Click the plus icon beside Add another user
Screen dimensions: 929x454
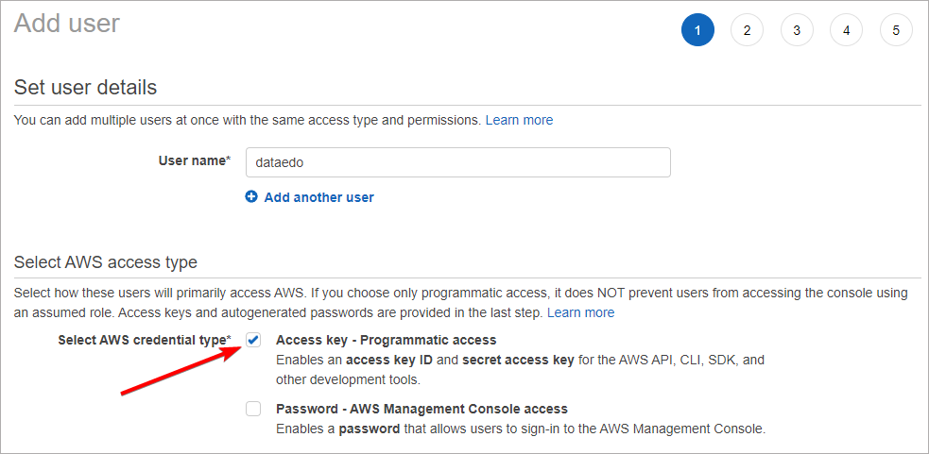pos(251,197)
